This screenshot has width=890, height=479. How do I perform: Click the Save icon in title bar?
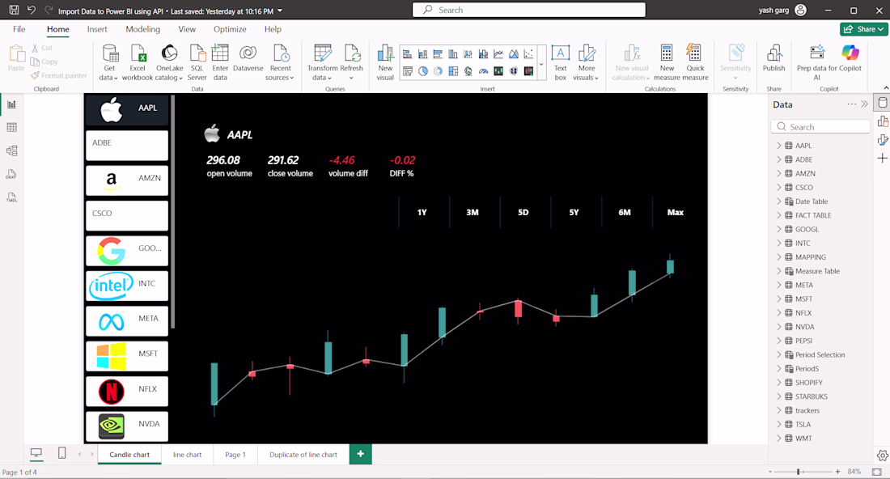click(x=15, y=10)
